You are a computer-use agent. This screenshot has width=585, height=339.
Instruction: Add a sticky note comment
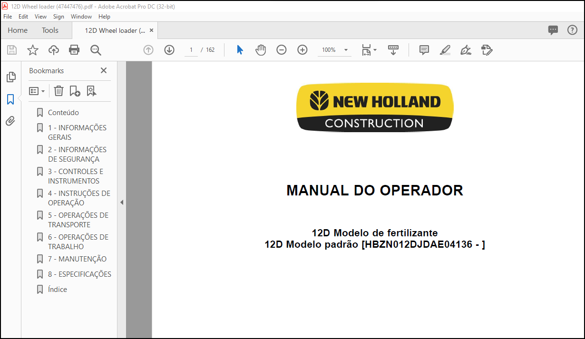[424, 50]
